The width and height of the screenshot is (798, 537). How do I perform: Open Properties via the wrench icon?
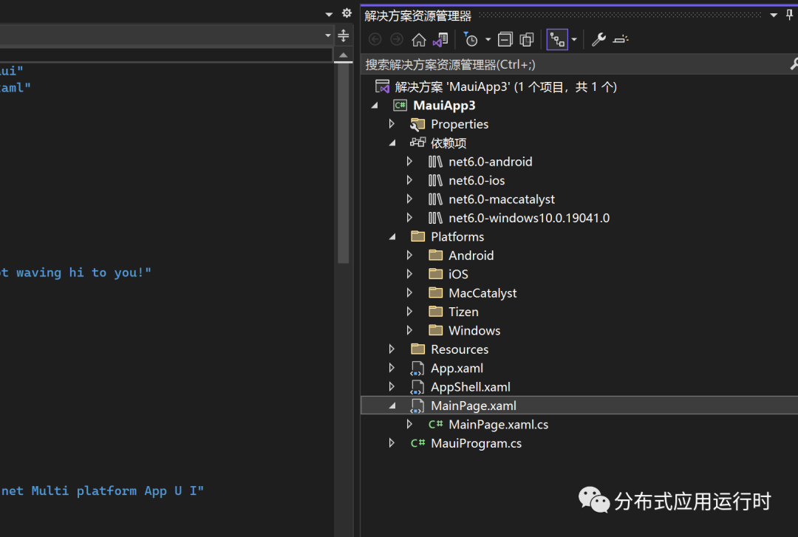click(x=598, y=39)
